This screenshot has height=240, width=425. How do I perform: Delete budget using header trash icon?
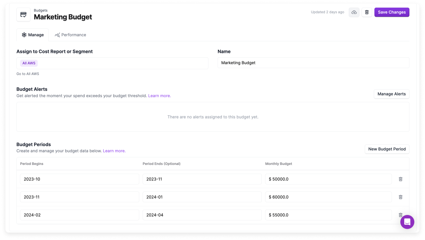[x=367, y=12]
